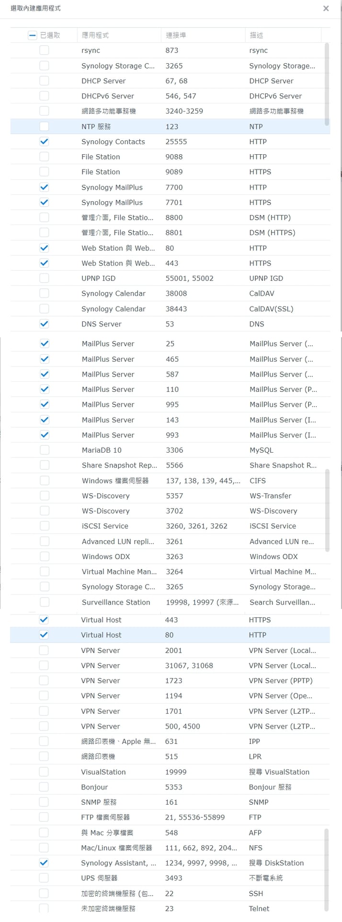The height and width of the screenshot is (922, 342).
Task: Select the 網路印表機 port 515 row name
Action: tap(98, 756)
